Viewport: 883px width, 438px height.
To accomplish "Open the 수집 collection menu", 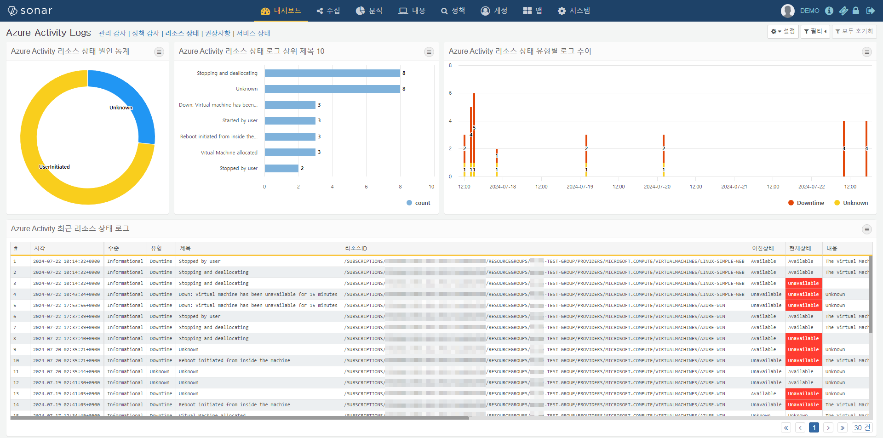I will pyautogui.click(x=328, y=11).
